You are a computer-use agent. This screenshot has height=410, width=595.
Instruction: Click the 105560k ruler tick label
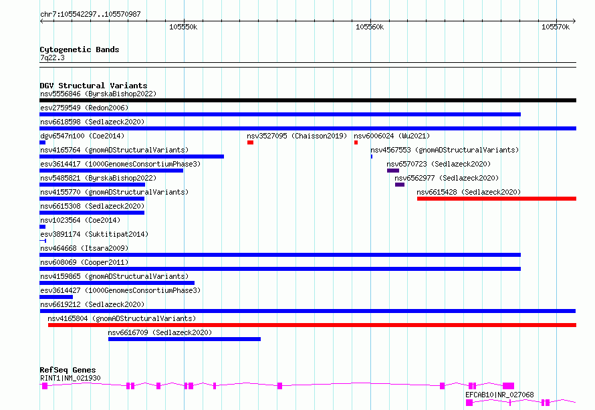click(370, 27)
